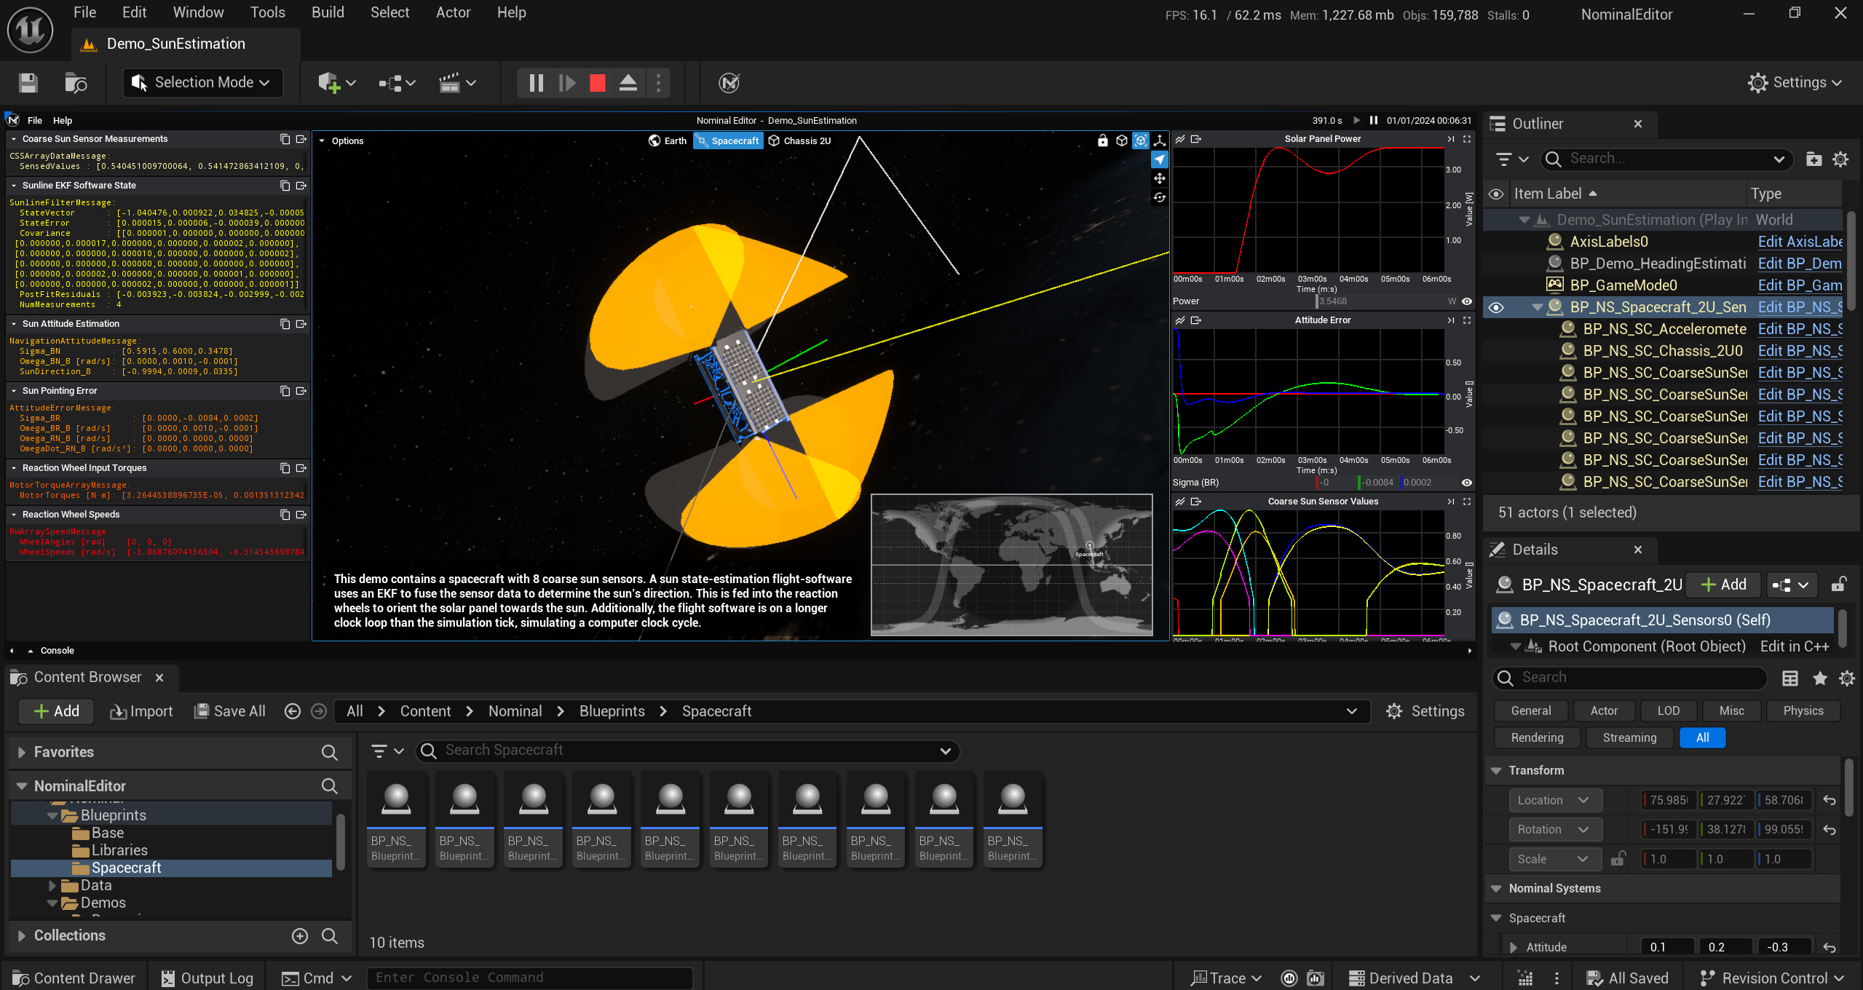
Task: Maximize the Solar Panel Power chart
Action: coord(1467,139)
